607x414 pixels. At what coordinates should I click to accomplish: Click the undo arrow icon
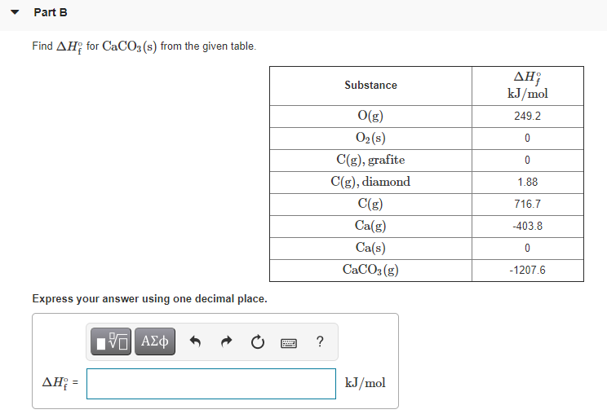(x=195, y=341)
